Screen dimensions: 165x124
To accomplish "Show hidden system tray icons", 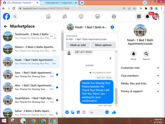I will click(x=151, y=121).
